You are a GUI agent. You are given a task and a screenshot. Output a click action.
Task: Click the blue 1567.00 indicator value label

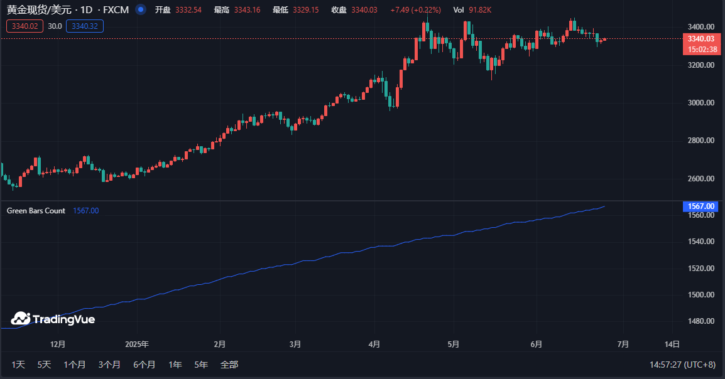(700, 206)
